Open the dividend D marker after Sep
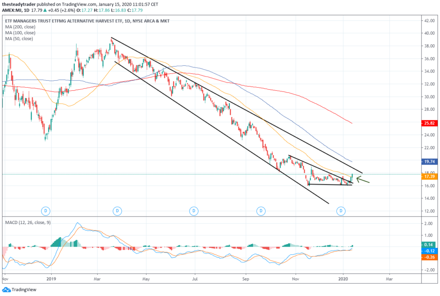 pyautogui.click(x=261, y=211)
